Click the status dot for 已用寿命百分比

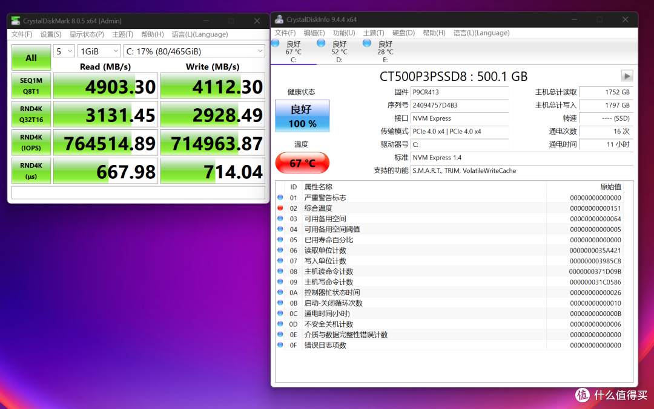280,240
